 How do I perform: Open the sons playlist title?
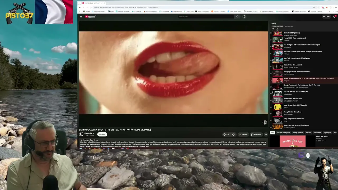274,24
